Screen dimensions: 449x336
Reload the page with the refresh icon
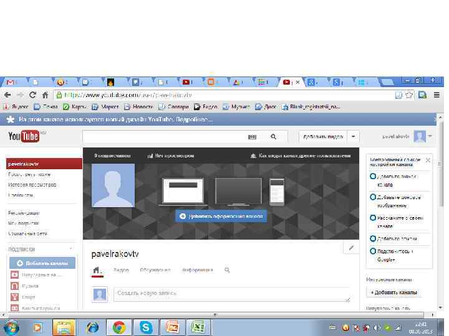pos(32,95)
